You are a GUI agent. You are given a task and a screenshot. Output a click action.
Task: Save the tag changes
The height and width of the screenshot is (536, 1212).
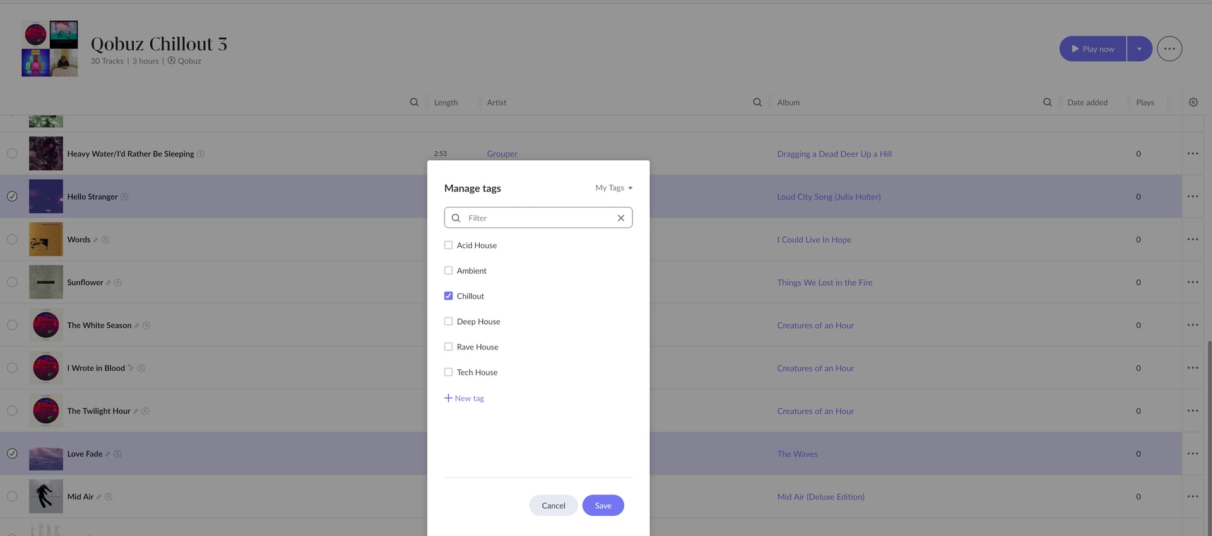point(602,506)
